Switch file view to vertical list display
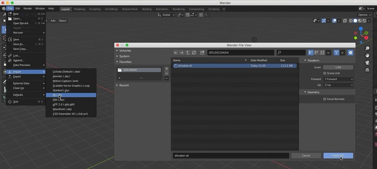This screenshot has width=377, height=169. [311, 53]
